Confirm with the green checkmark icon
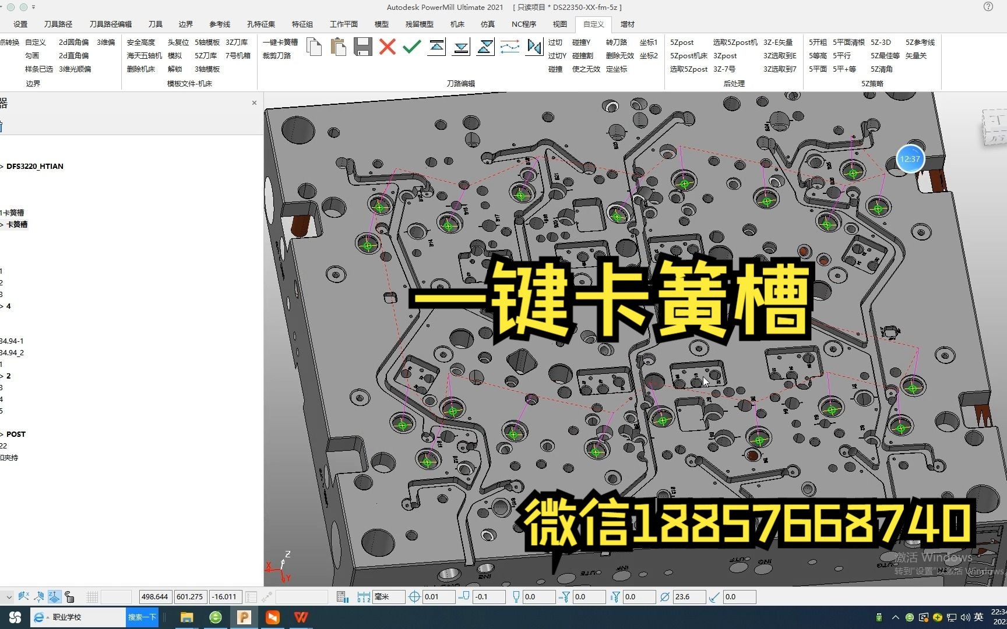This screenshot has width=1007, height=629. click(411, 47)
